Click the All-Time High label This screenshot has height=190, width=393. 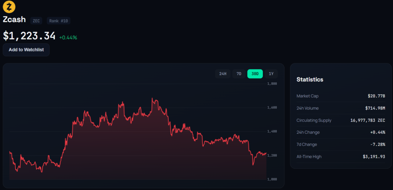point(309,157)
